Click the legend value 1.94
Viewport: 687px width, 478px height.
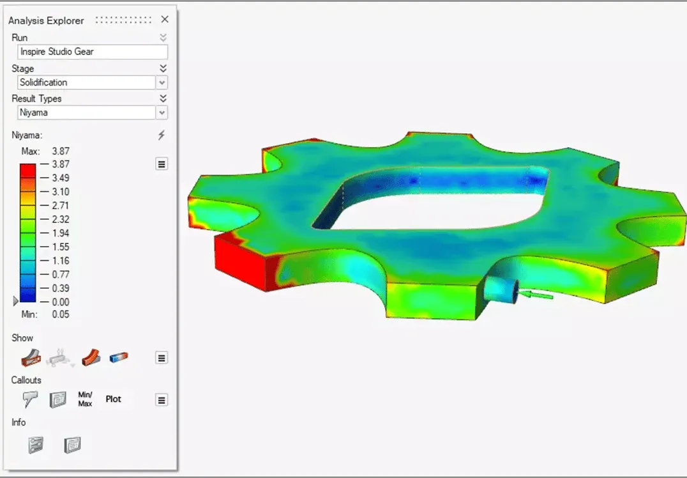pyautogui.click(x=61, y=233)
